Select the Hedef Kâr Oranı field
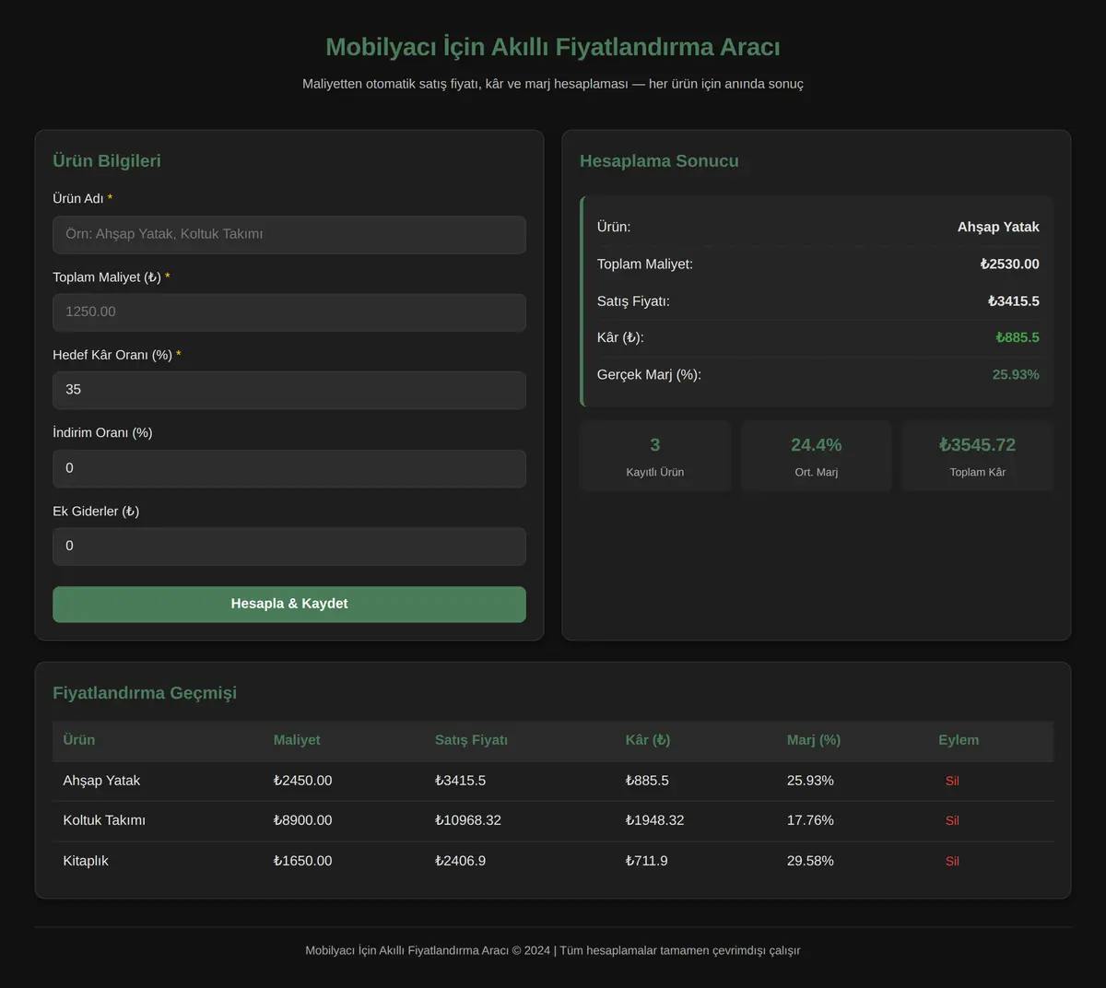1106x988 pixels. pyautogui.click(x=289, y=390)
